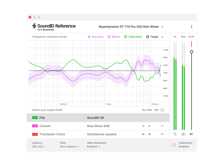
Task: Select the Custom target mode
Action: 98,126
